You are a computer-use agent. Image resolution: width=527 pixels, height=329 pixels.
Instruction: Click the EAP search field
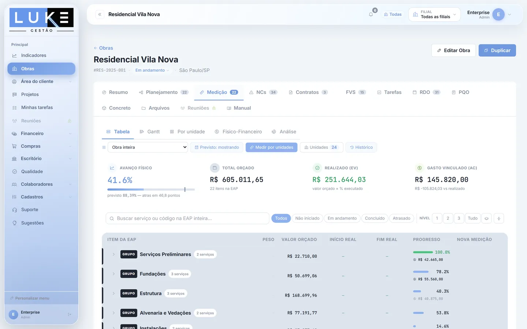click(x=187, y=218)
